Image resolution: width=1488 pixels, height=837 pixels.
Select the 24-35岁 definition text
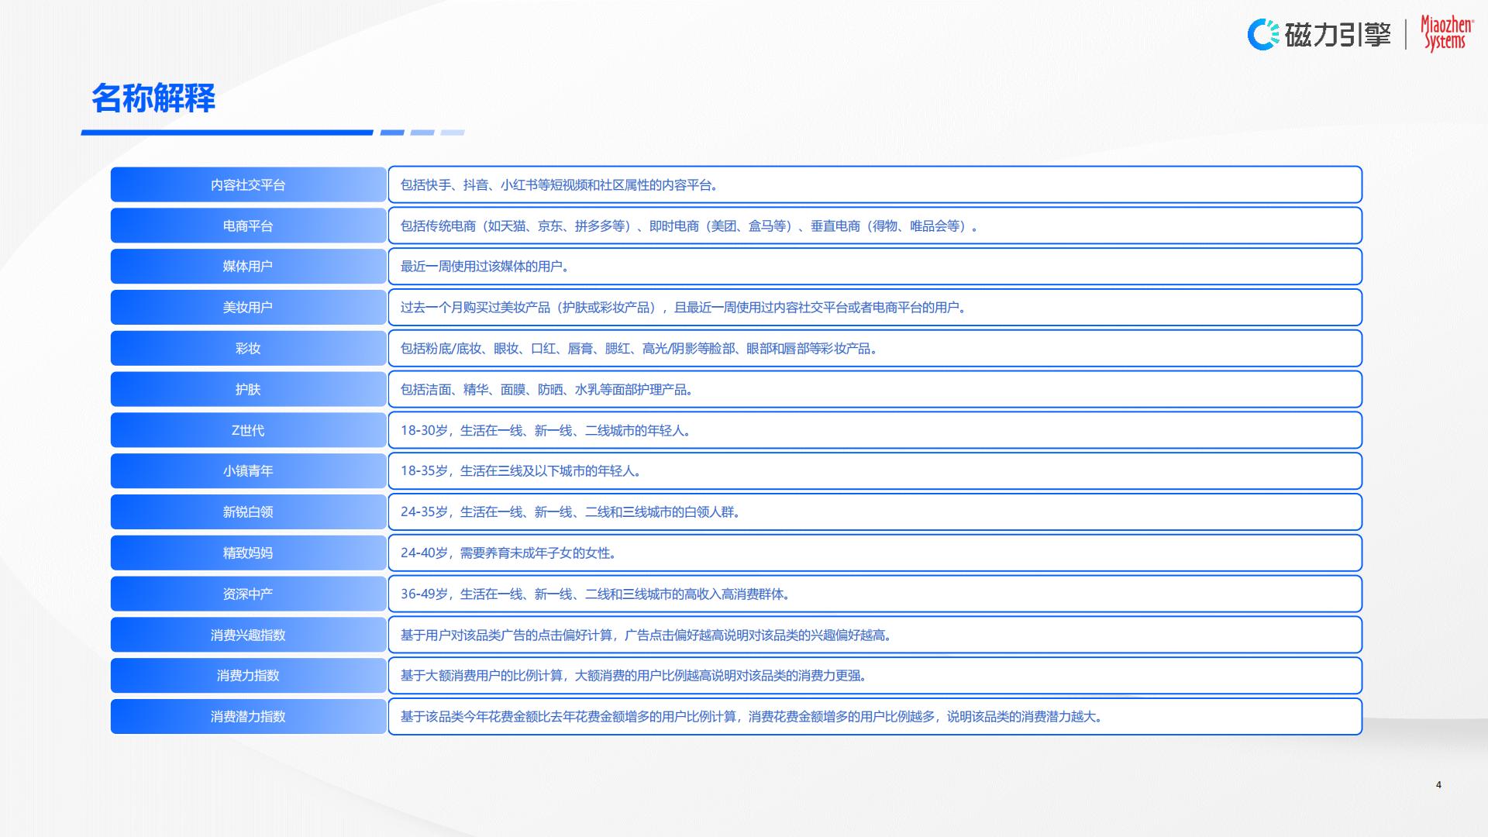[572, 512]
